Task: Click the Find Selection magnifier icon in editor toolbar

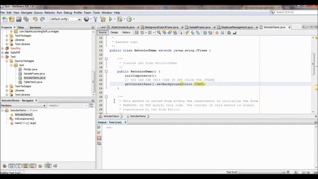Action: click(x=159, y=33)
